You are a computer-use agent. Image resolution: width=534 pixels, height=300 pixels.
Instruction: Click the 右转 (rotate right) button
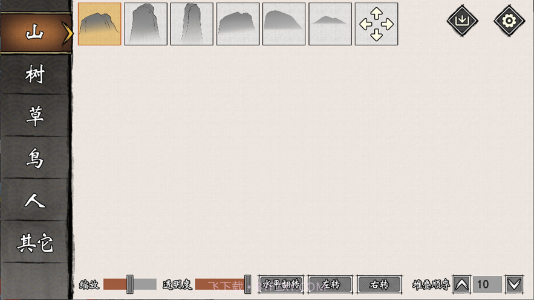(379, 284)
